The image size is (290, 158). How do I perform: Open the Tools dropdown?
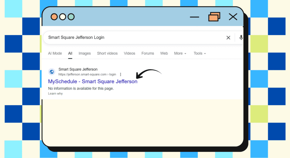200,53
